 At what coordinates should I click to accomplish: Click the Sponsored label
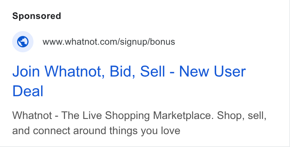point(37,16)
